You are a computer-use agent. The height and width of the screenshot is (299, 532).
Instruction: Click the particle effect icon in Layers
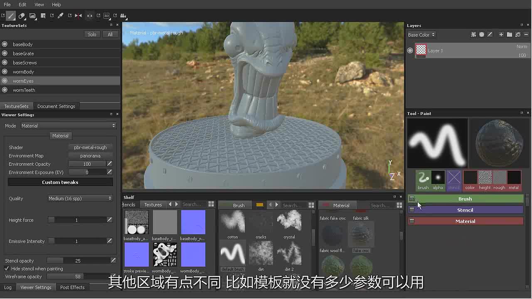coord(473,35)
